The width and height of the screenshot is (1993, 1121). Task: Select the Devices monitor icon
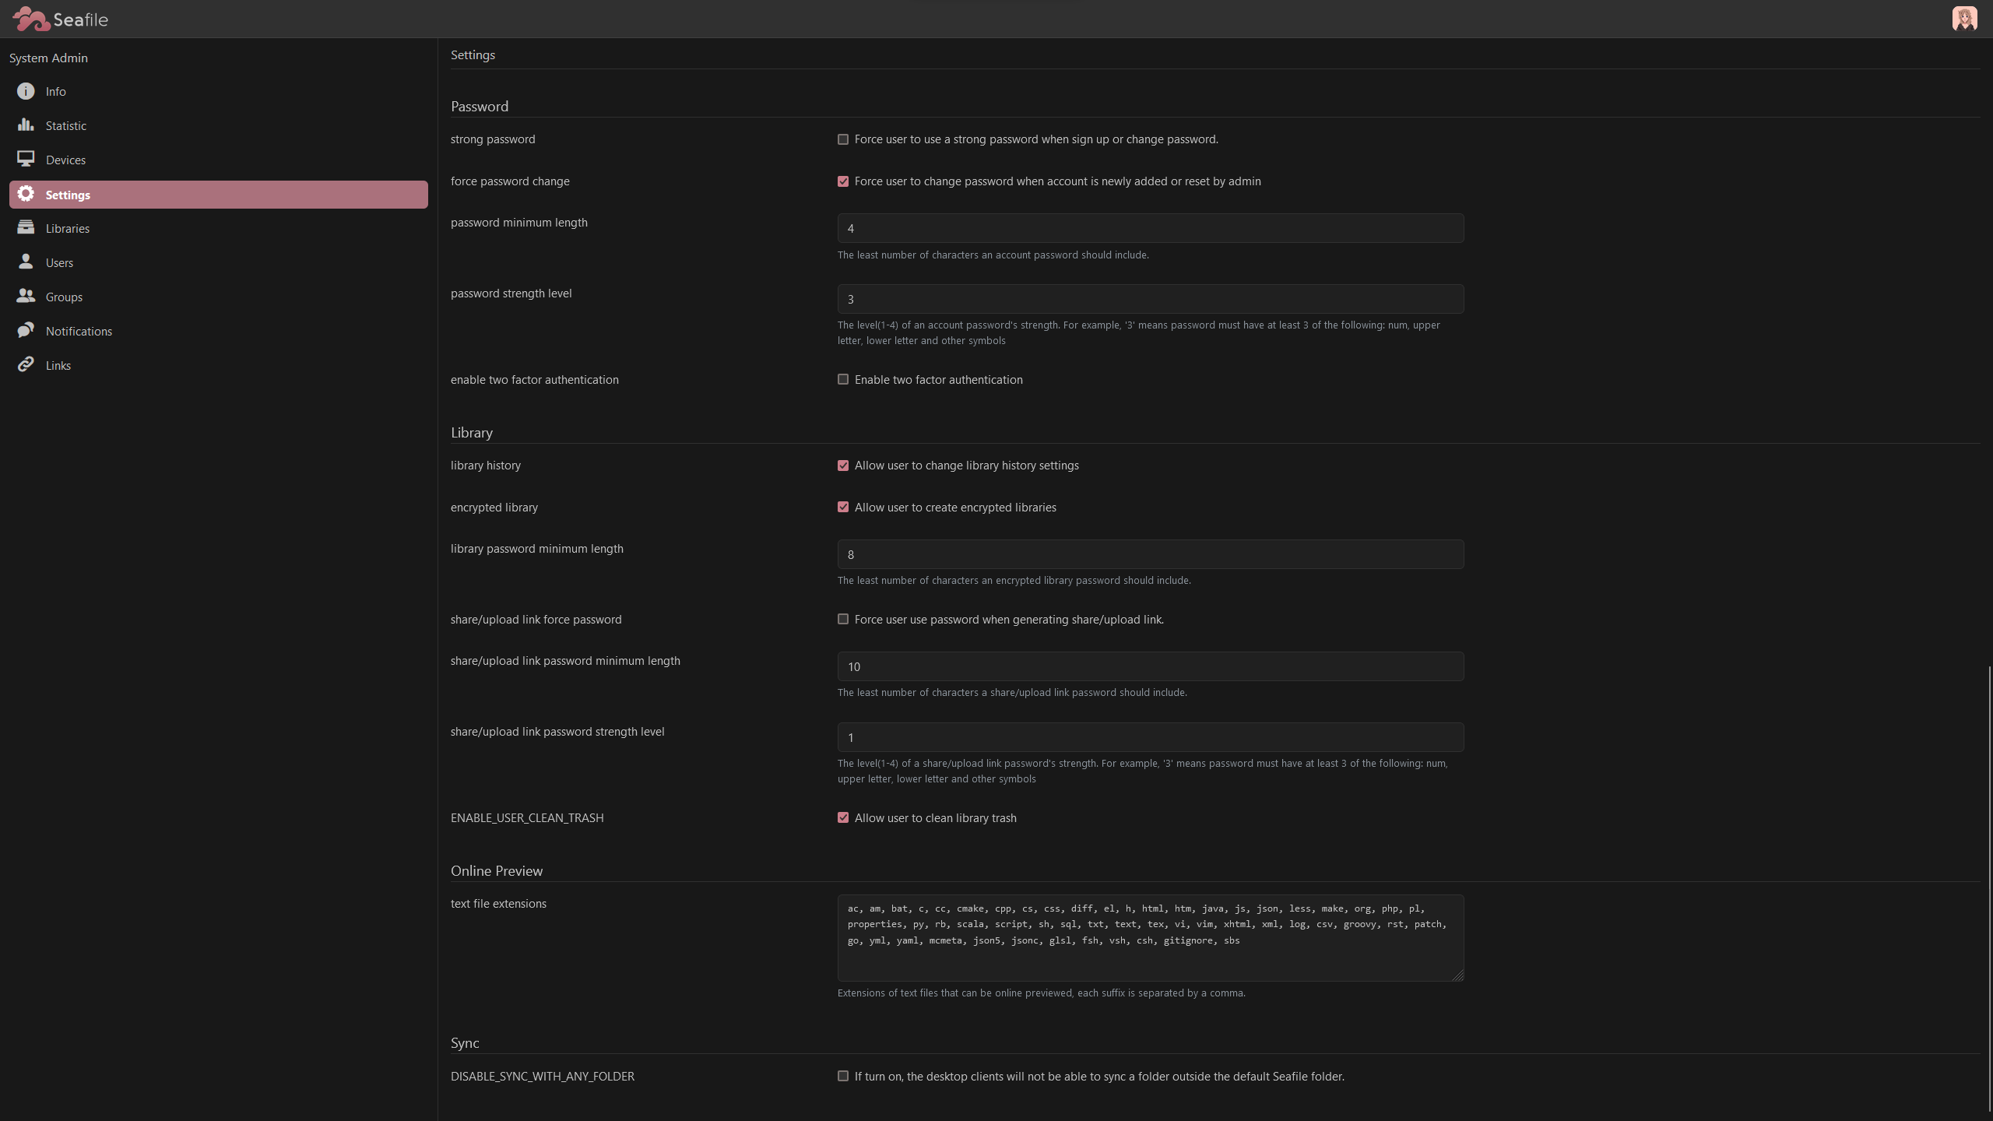(x=26, y=159)
